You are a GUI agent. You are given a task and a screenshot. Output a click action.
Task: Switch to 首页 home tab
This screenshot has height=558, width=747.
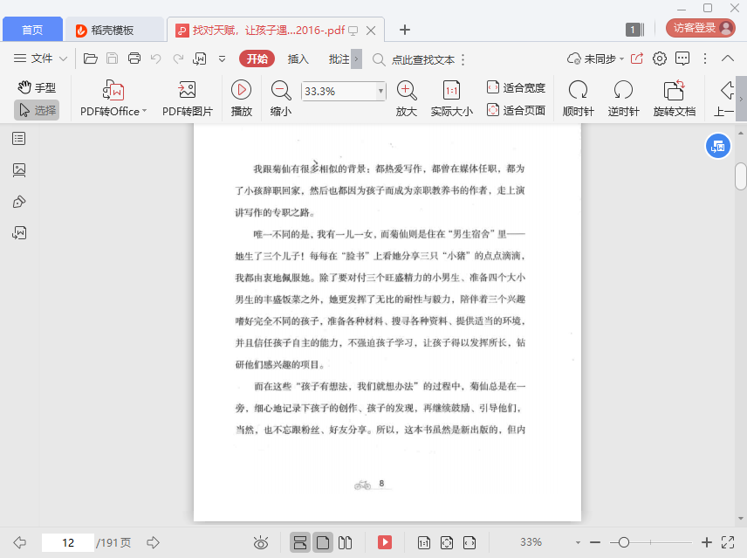coord(32,30)
